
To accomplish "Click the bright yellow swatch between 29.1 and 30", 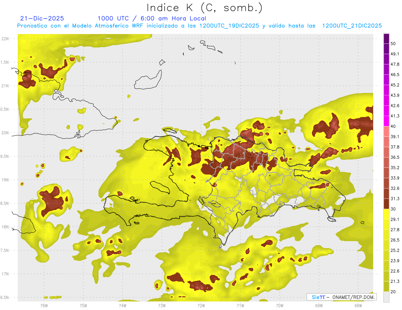I will pos(387,214).
